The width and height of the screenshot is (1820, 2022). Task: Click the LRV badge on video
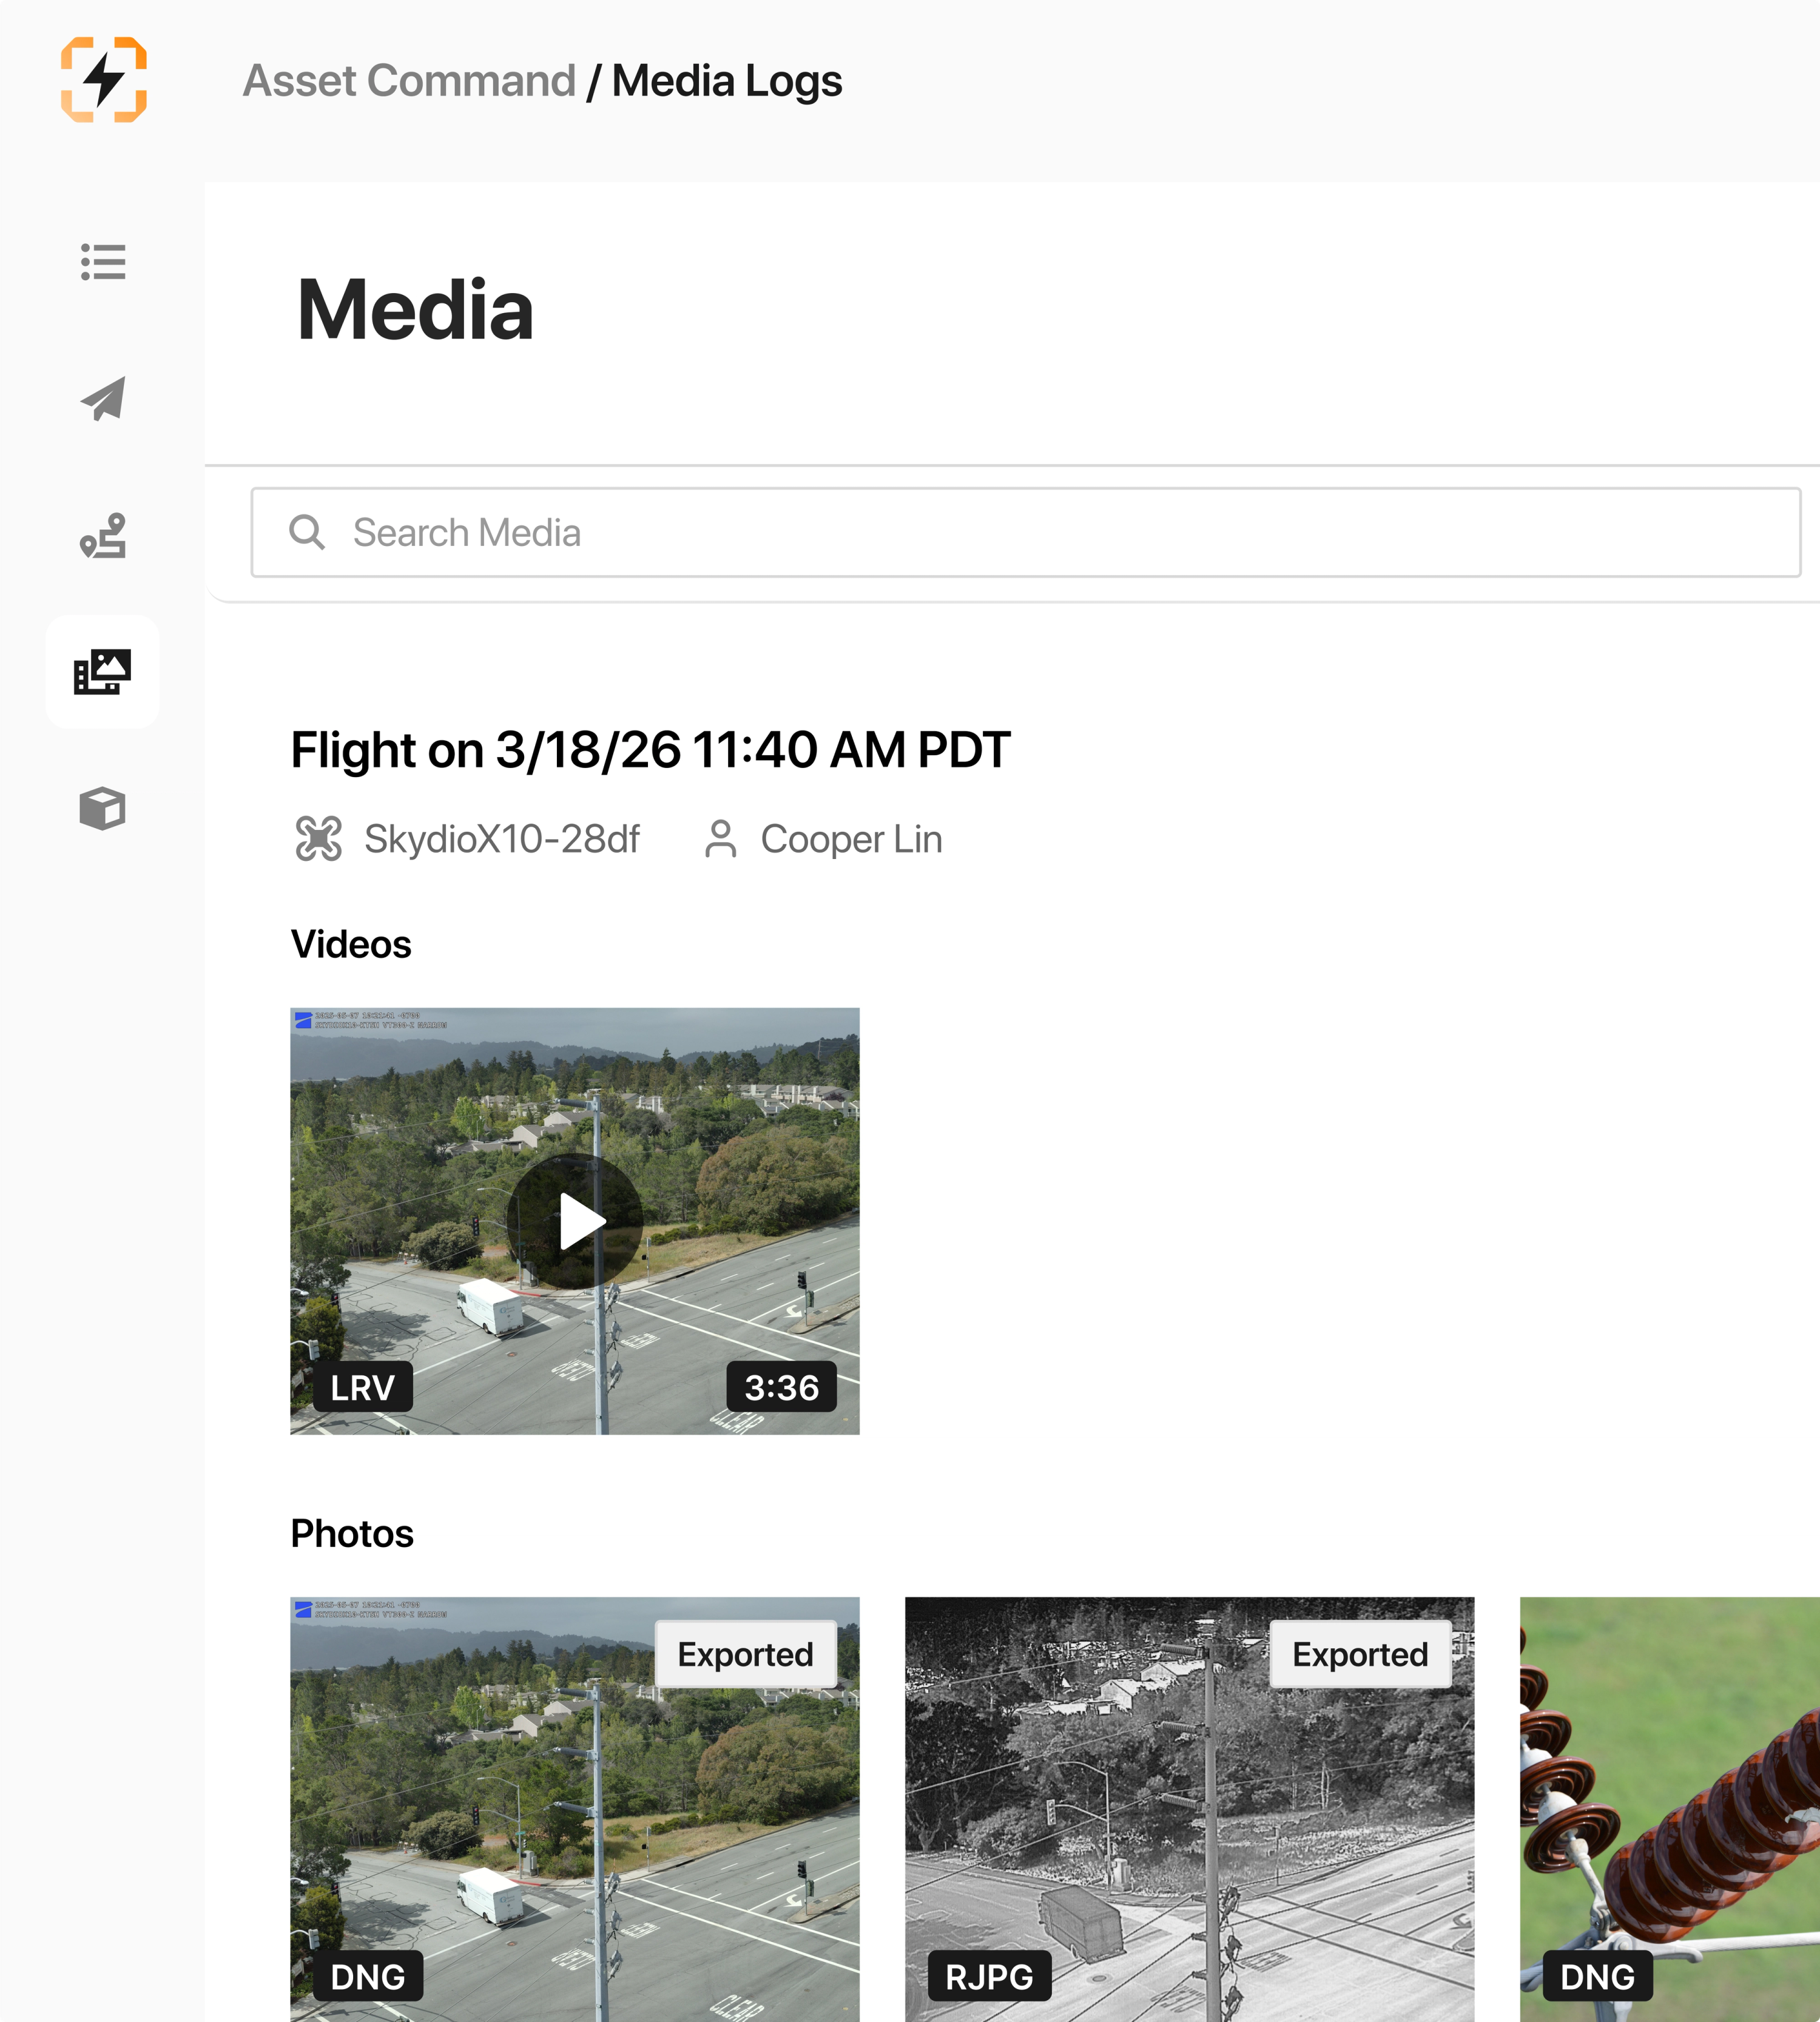click(363, 1387)
